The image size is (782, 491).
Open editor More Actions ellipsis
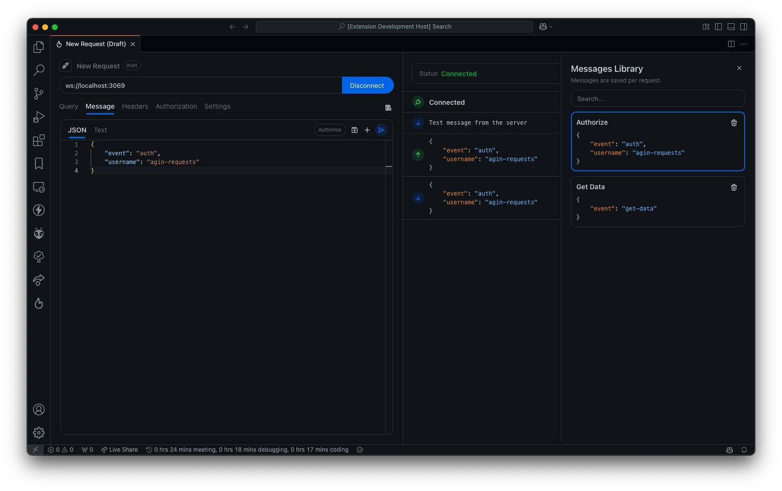click(744, 44)
